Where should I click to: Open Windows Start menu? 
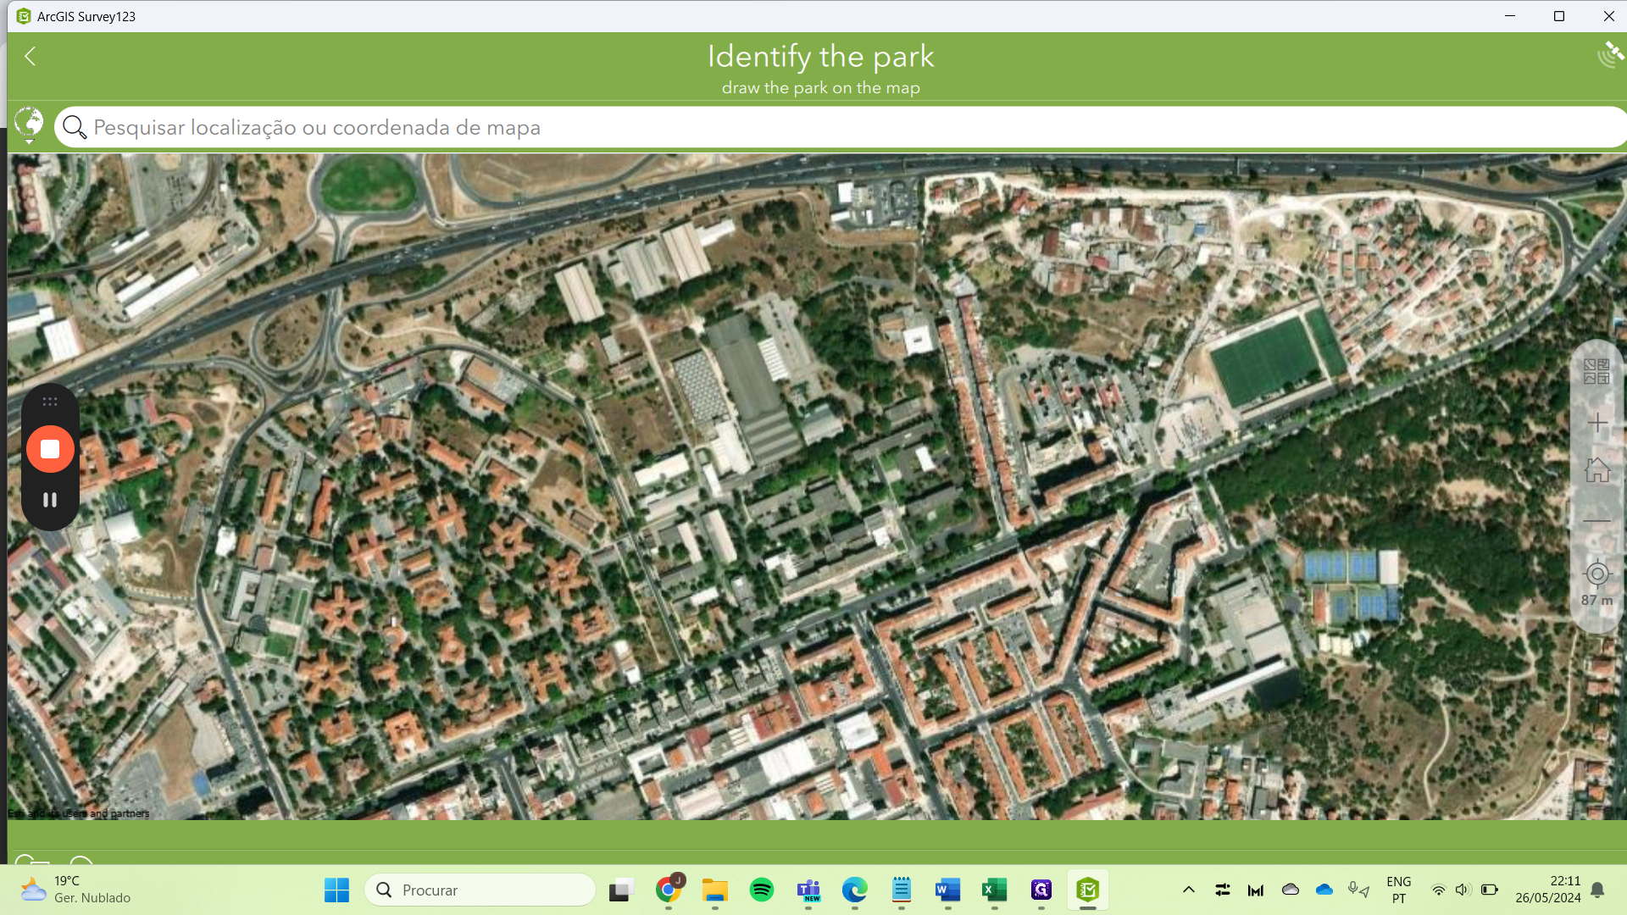click(336, 890)
